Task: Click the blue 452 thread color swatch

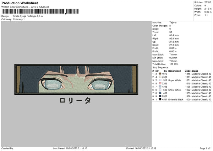Action: (160, 93)
